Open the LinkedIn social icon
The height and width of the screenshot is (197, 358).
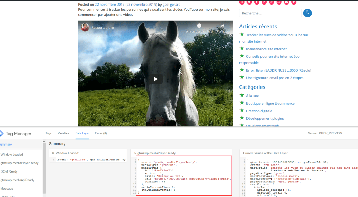point(264,2)
